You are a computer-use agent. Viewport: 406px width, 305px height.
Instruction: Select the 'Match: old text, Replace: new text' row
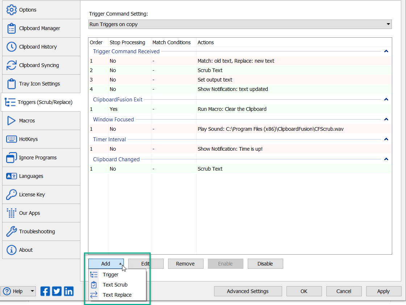240,61
